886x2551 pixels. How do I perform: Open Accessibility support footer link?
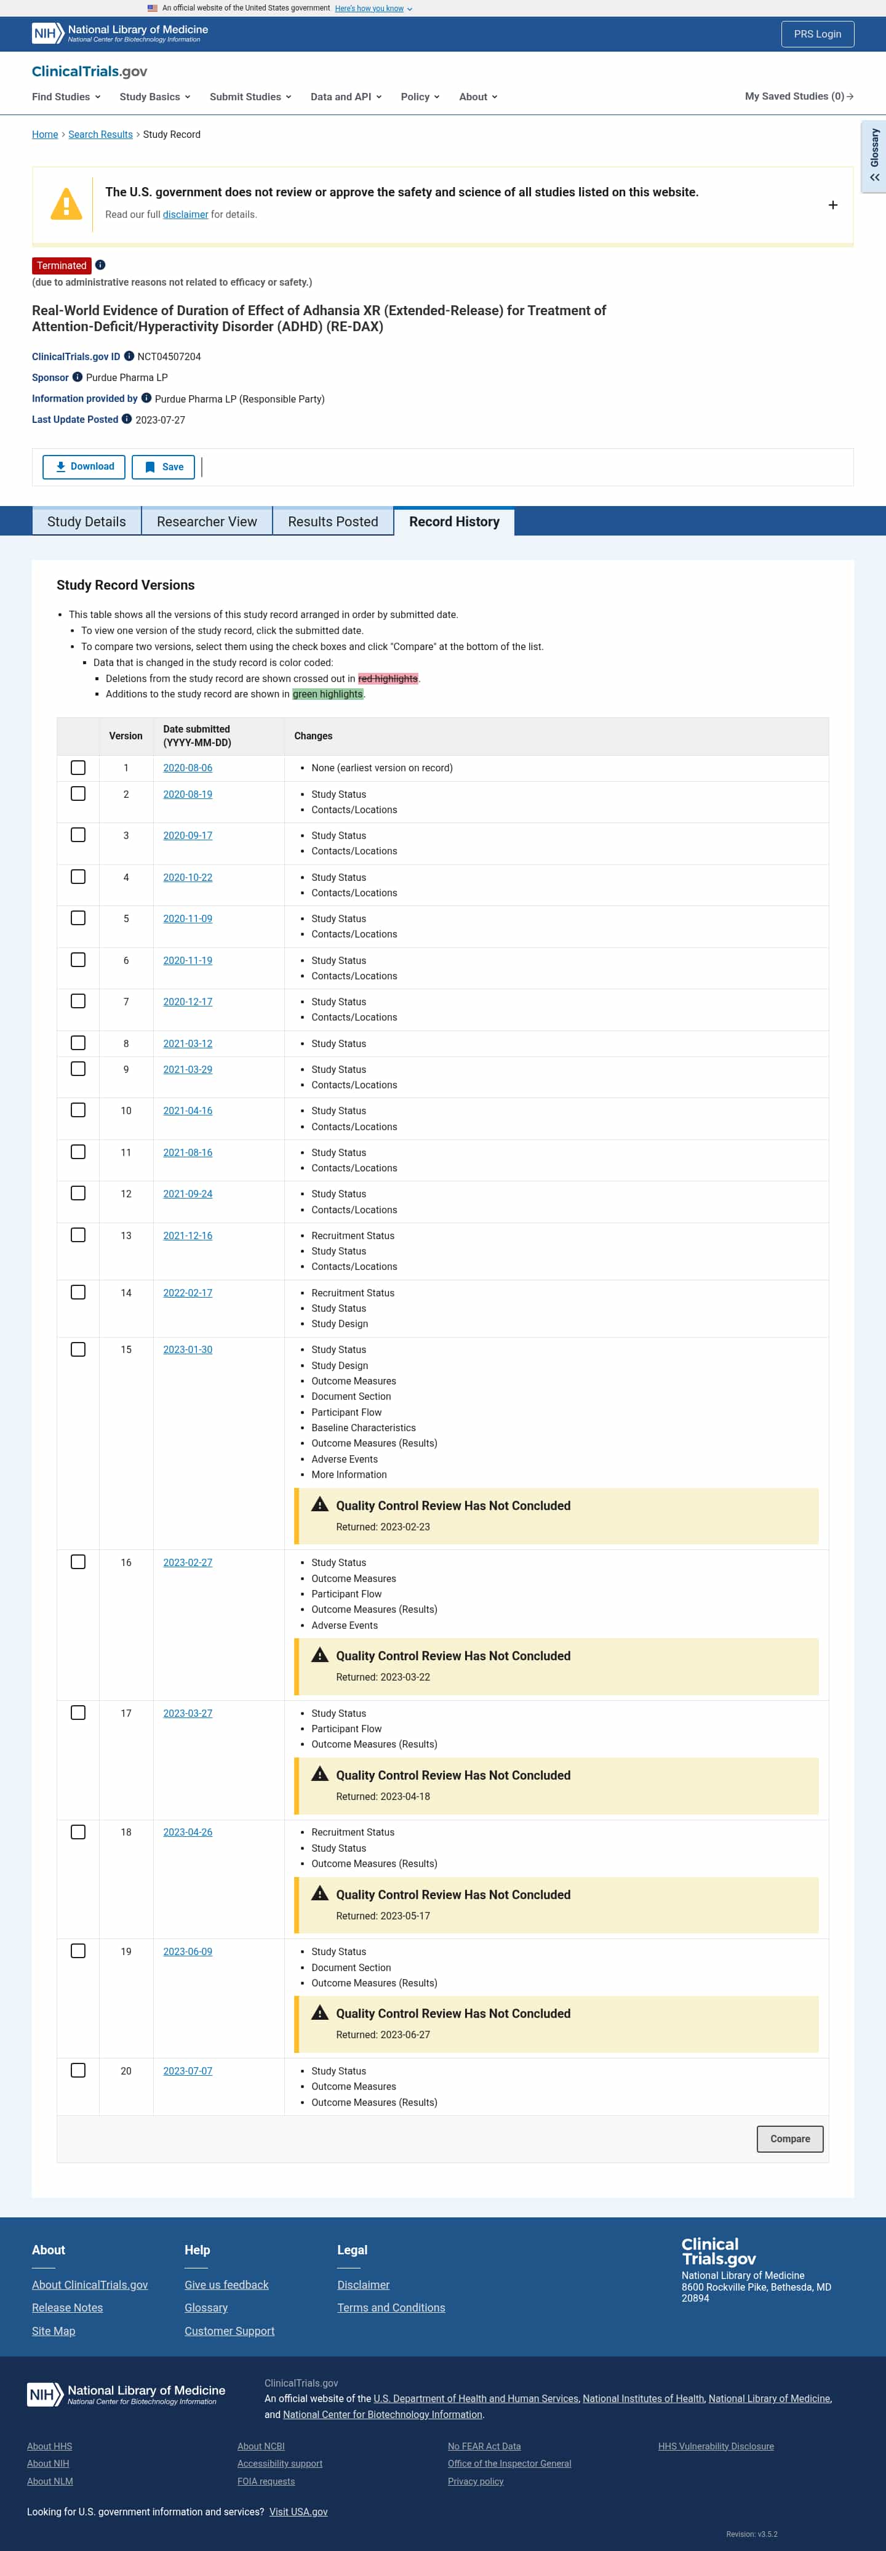tap(279, 2463)
